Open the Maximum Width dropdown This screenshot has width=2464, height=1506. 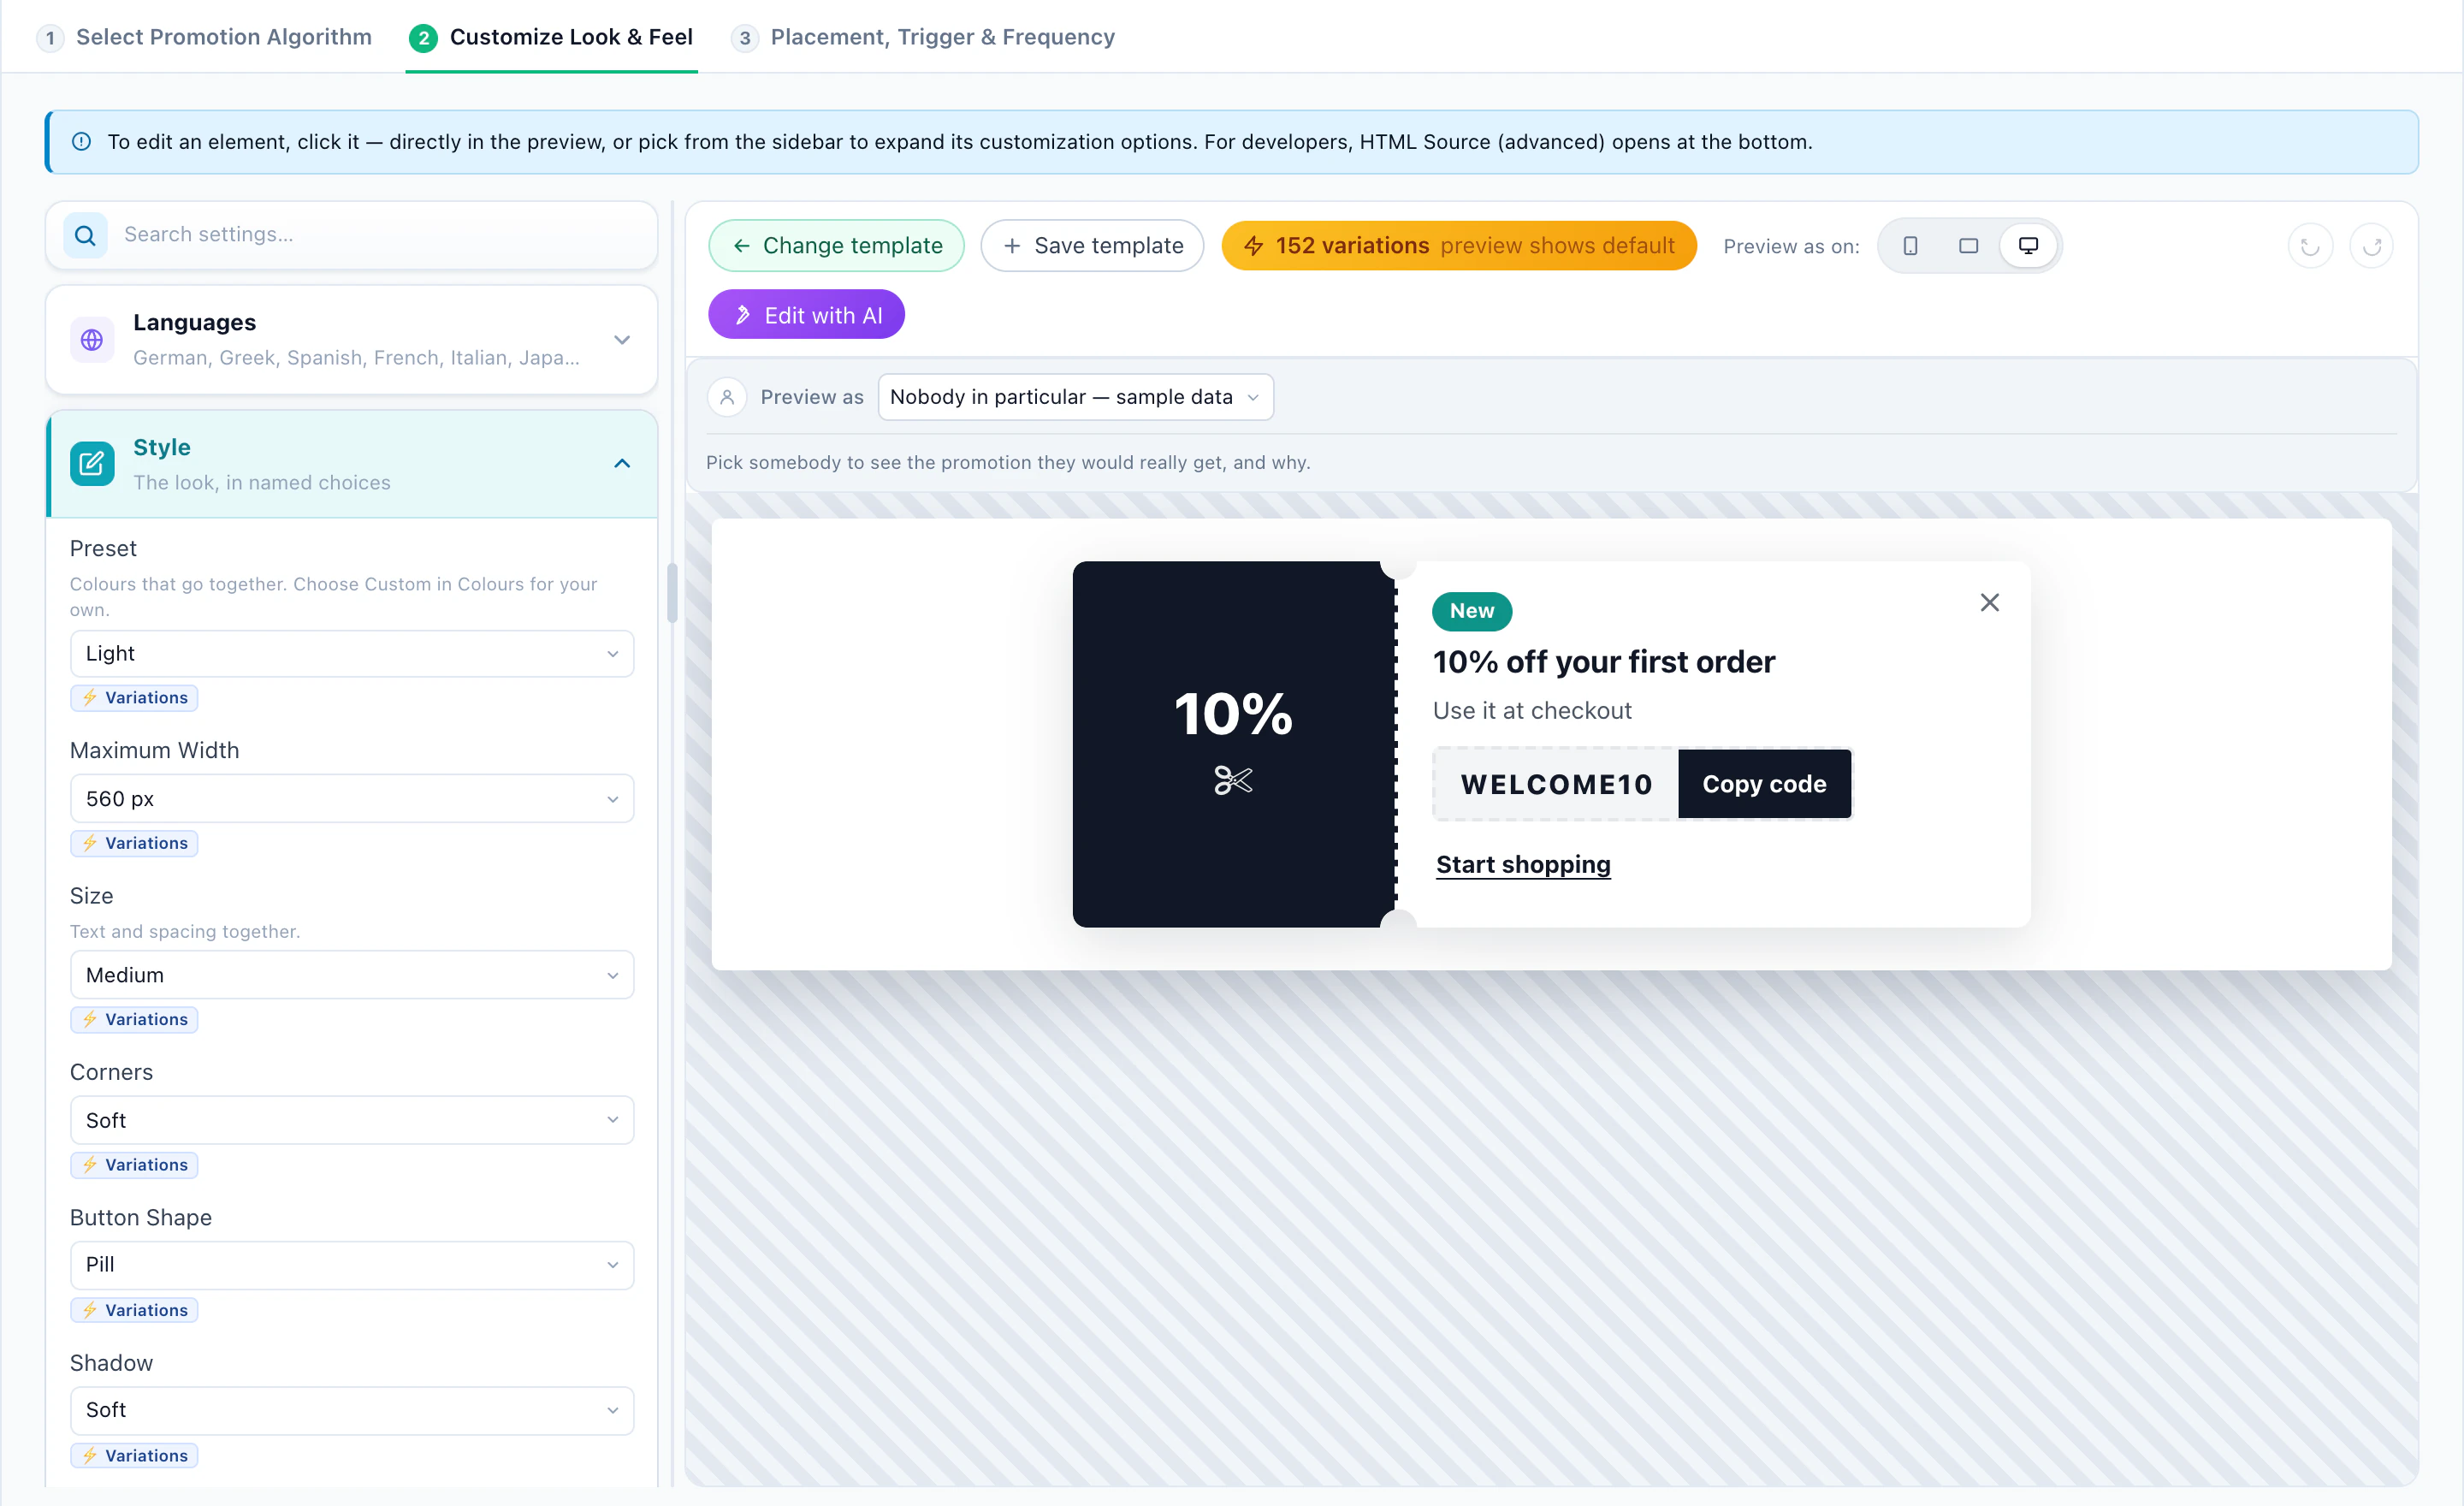click(x=351, y=799)
